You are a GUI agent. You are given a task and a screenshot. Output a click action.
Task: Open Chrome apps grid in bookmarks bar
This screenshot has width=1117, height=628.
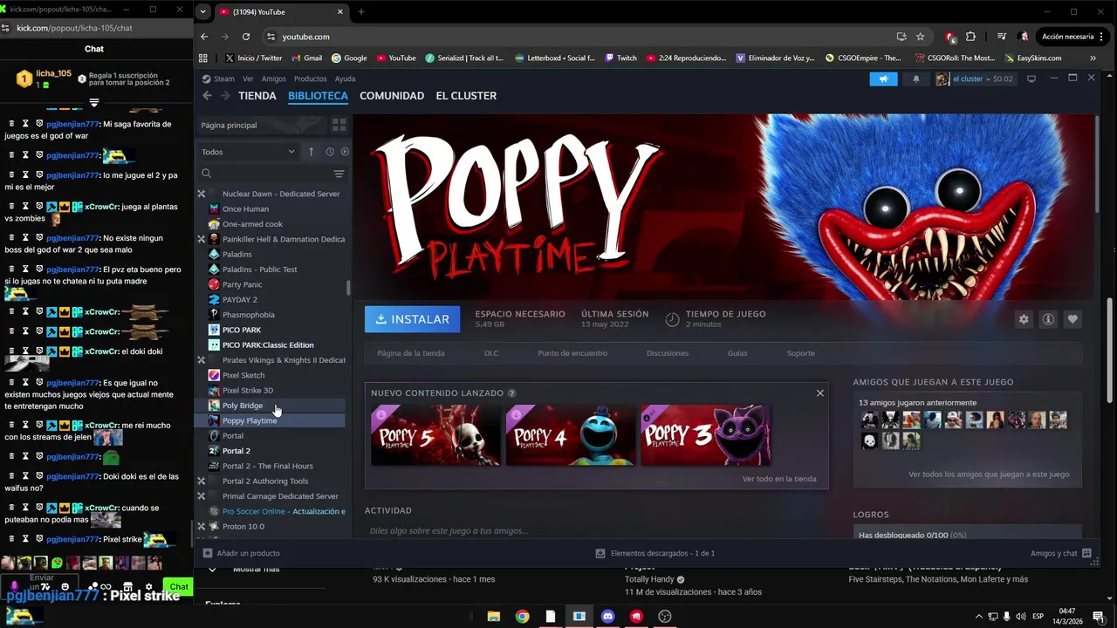pyautogui.click(x=203, y=58)
